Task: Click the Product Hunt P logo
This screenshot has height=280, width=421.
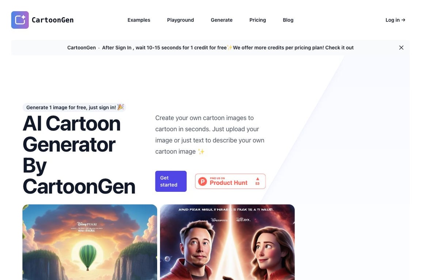Action: tap(202, 182)
